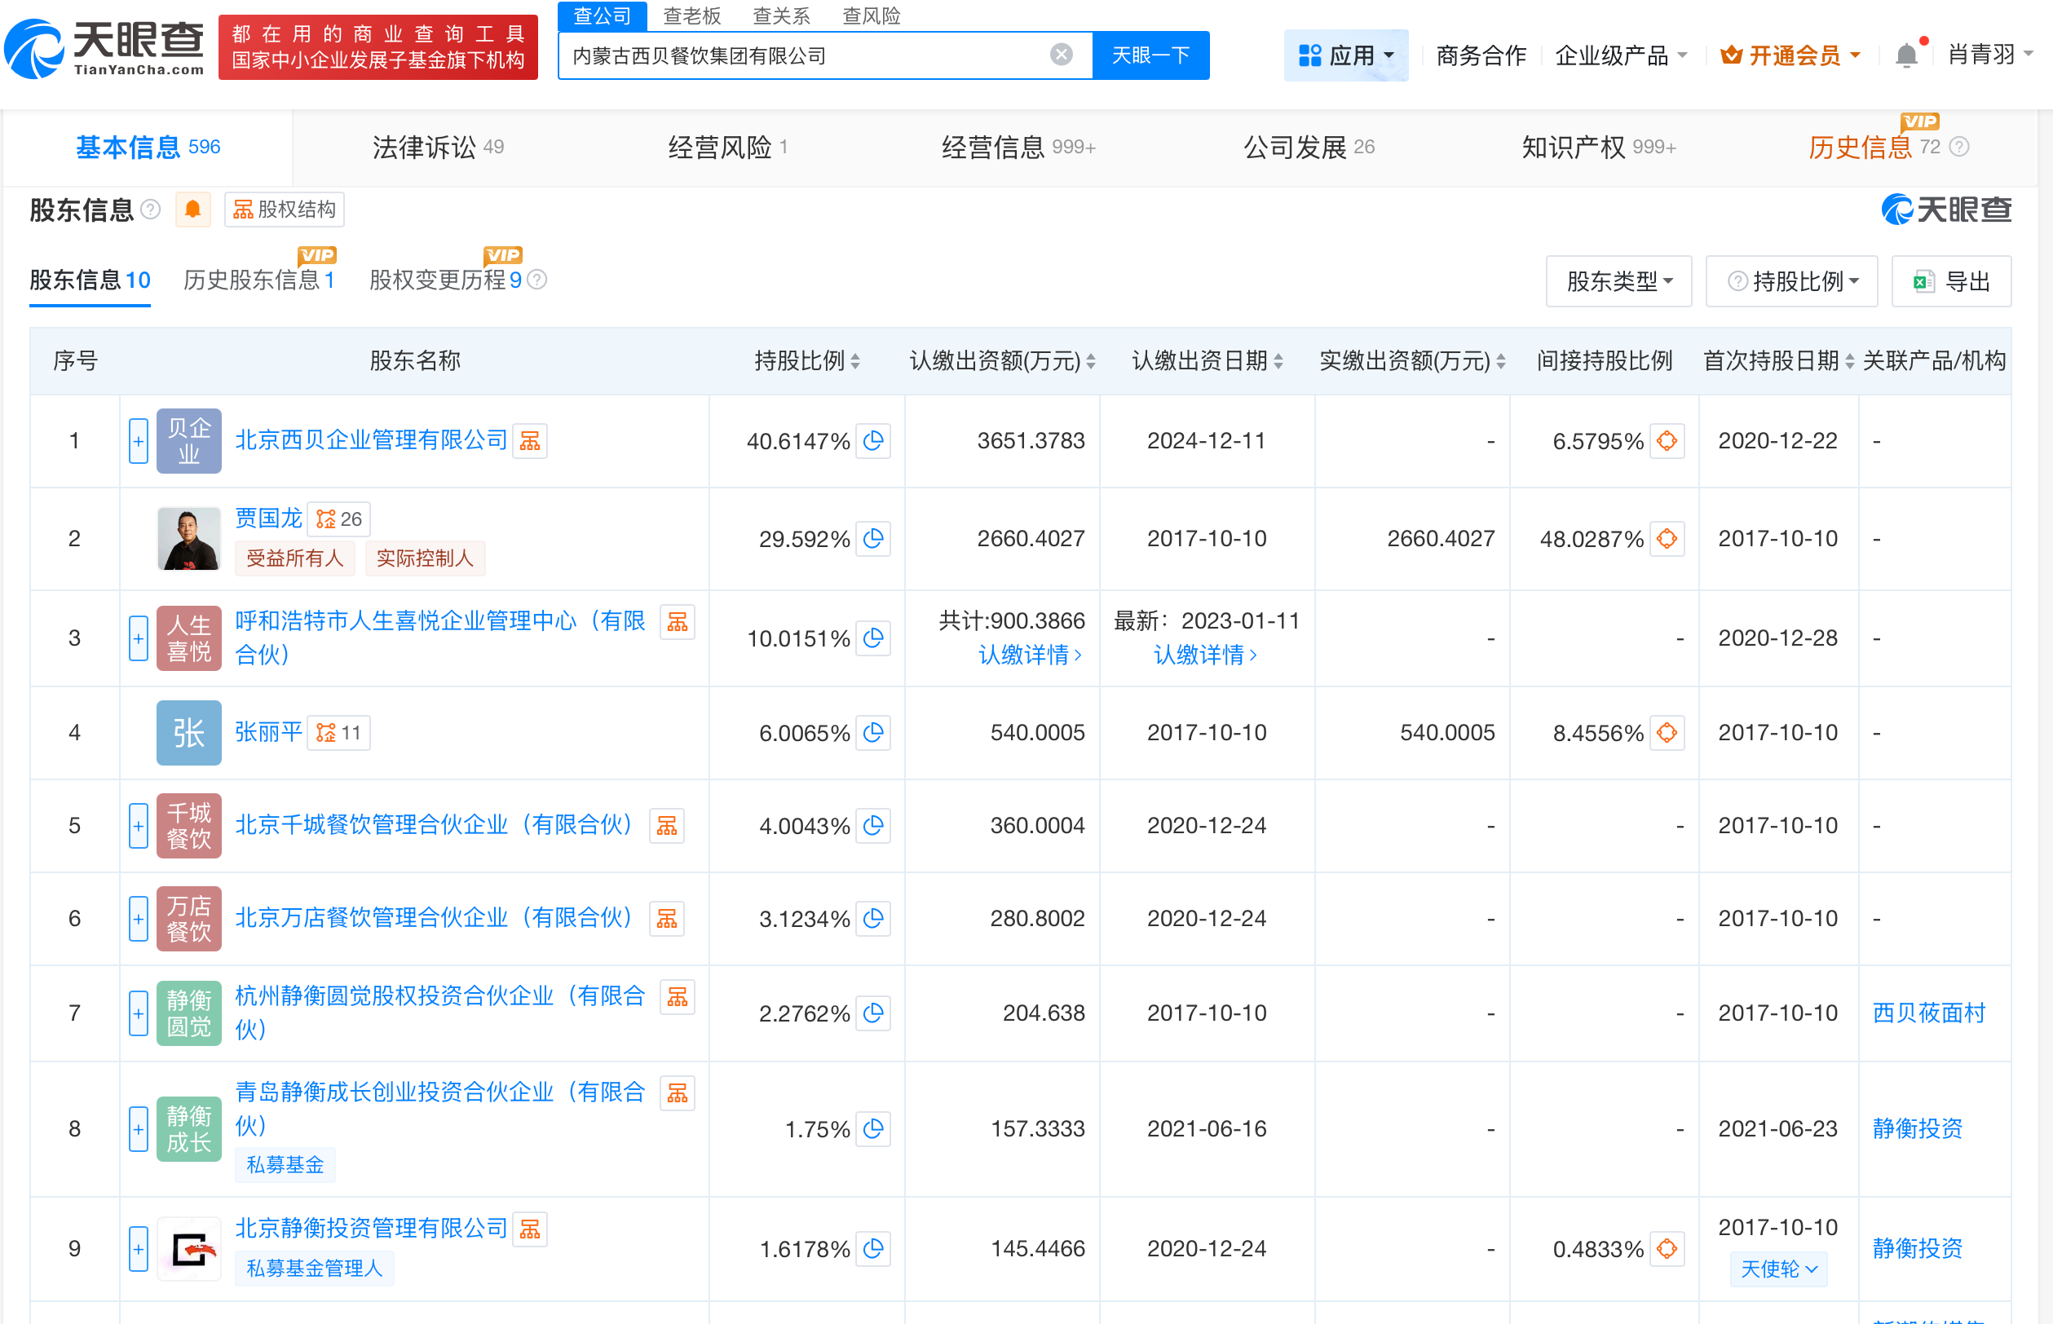Click the subscribe bell beside 股东信息 heading
The height and width of the screenshot is (1324, 2053).
pos(192,209)
